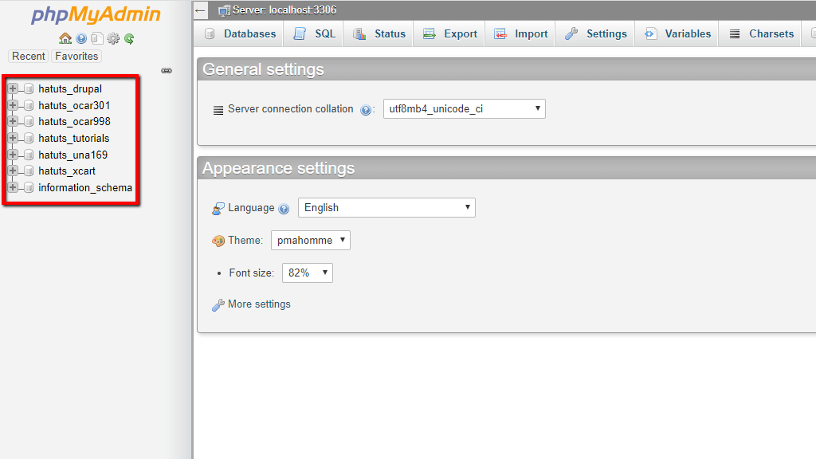Click the chain link icon above database tree
816x459 pixels.
coord(167,71)
